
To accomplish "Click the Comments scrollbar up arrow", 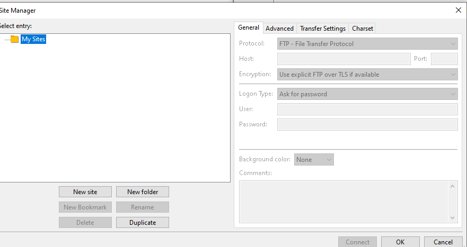I will [452, 186].
